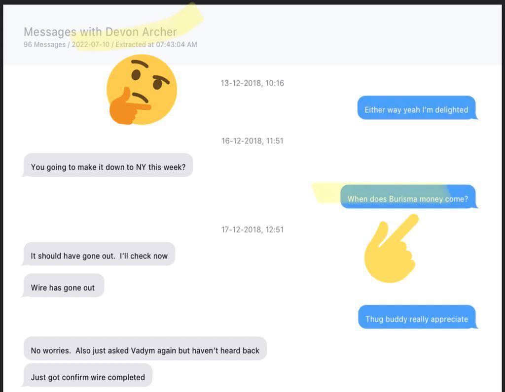This screenshot has height=392, width=505.
Task: Click the '96 Messages' count text
Action: (x=44, y=45)
